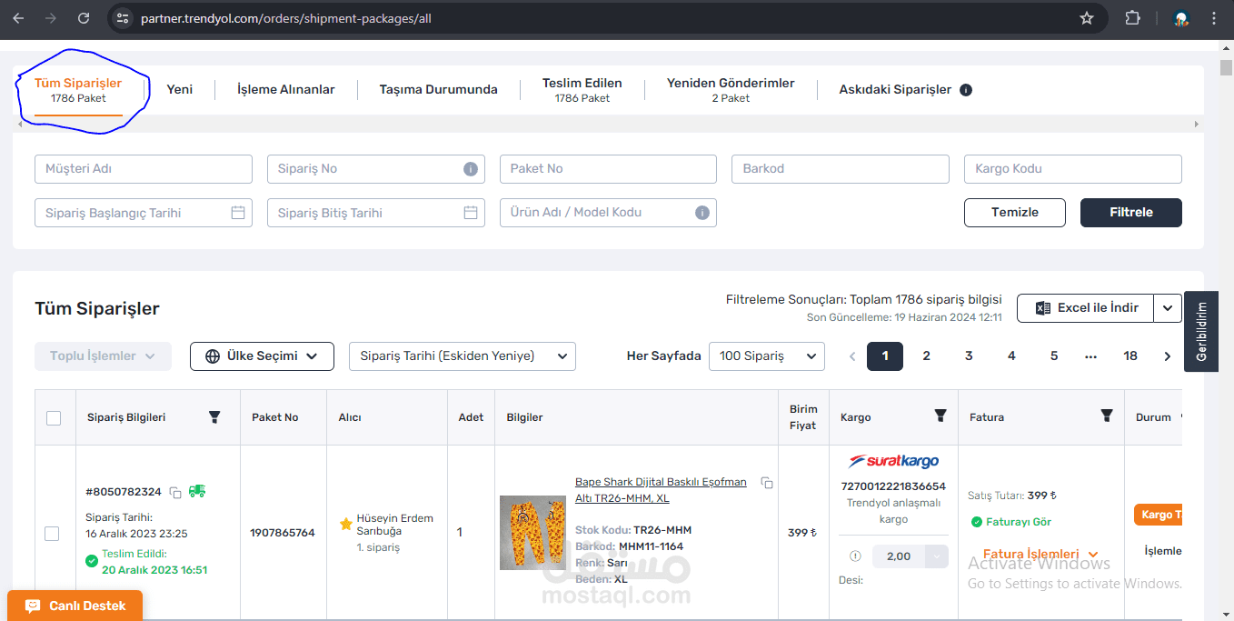Viewport: 1234px width, 621px height.
Task: Click the browser address bar URL
Action: (286, 18)
